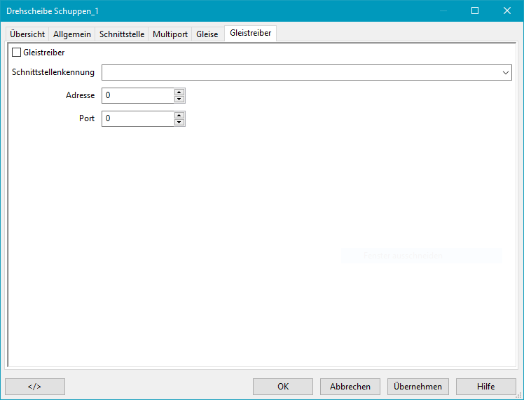This screenshot has width=524, height=400.
Task: Focus the Adresse number field
Action: pos(137,96)
